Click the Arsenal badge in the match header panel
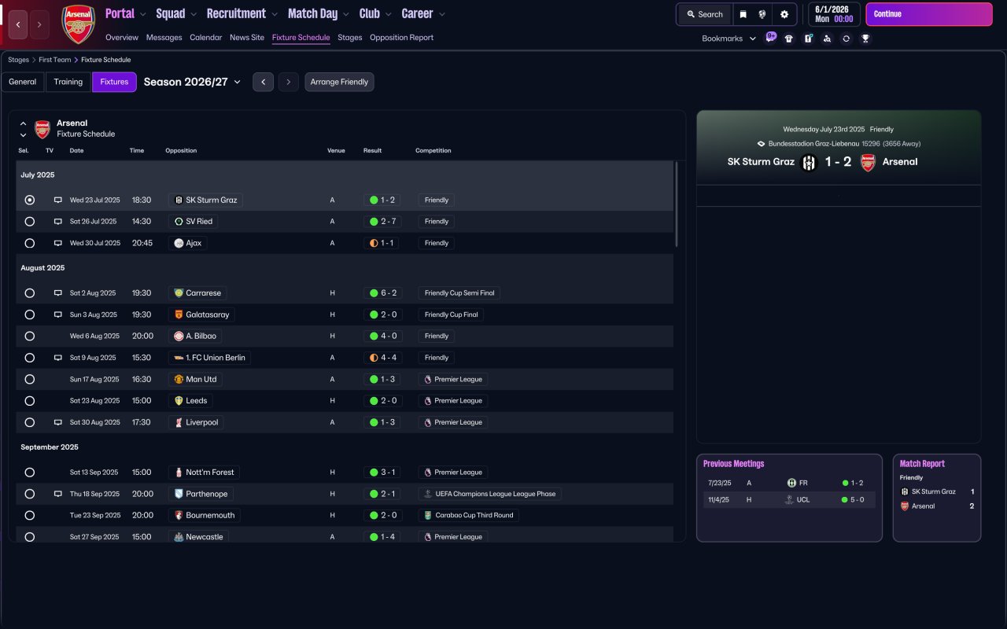Viewport: 1007px width, 629px height. pos(868,162)
